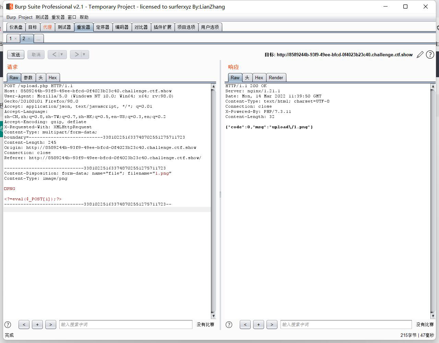Open the 测试器 menu in menu bar
The width and height of the screenshot is (439, 343).
pyautogui.click(x=42, y=17)
